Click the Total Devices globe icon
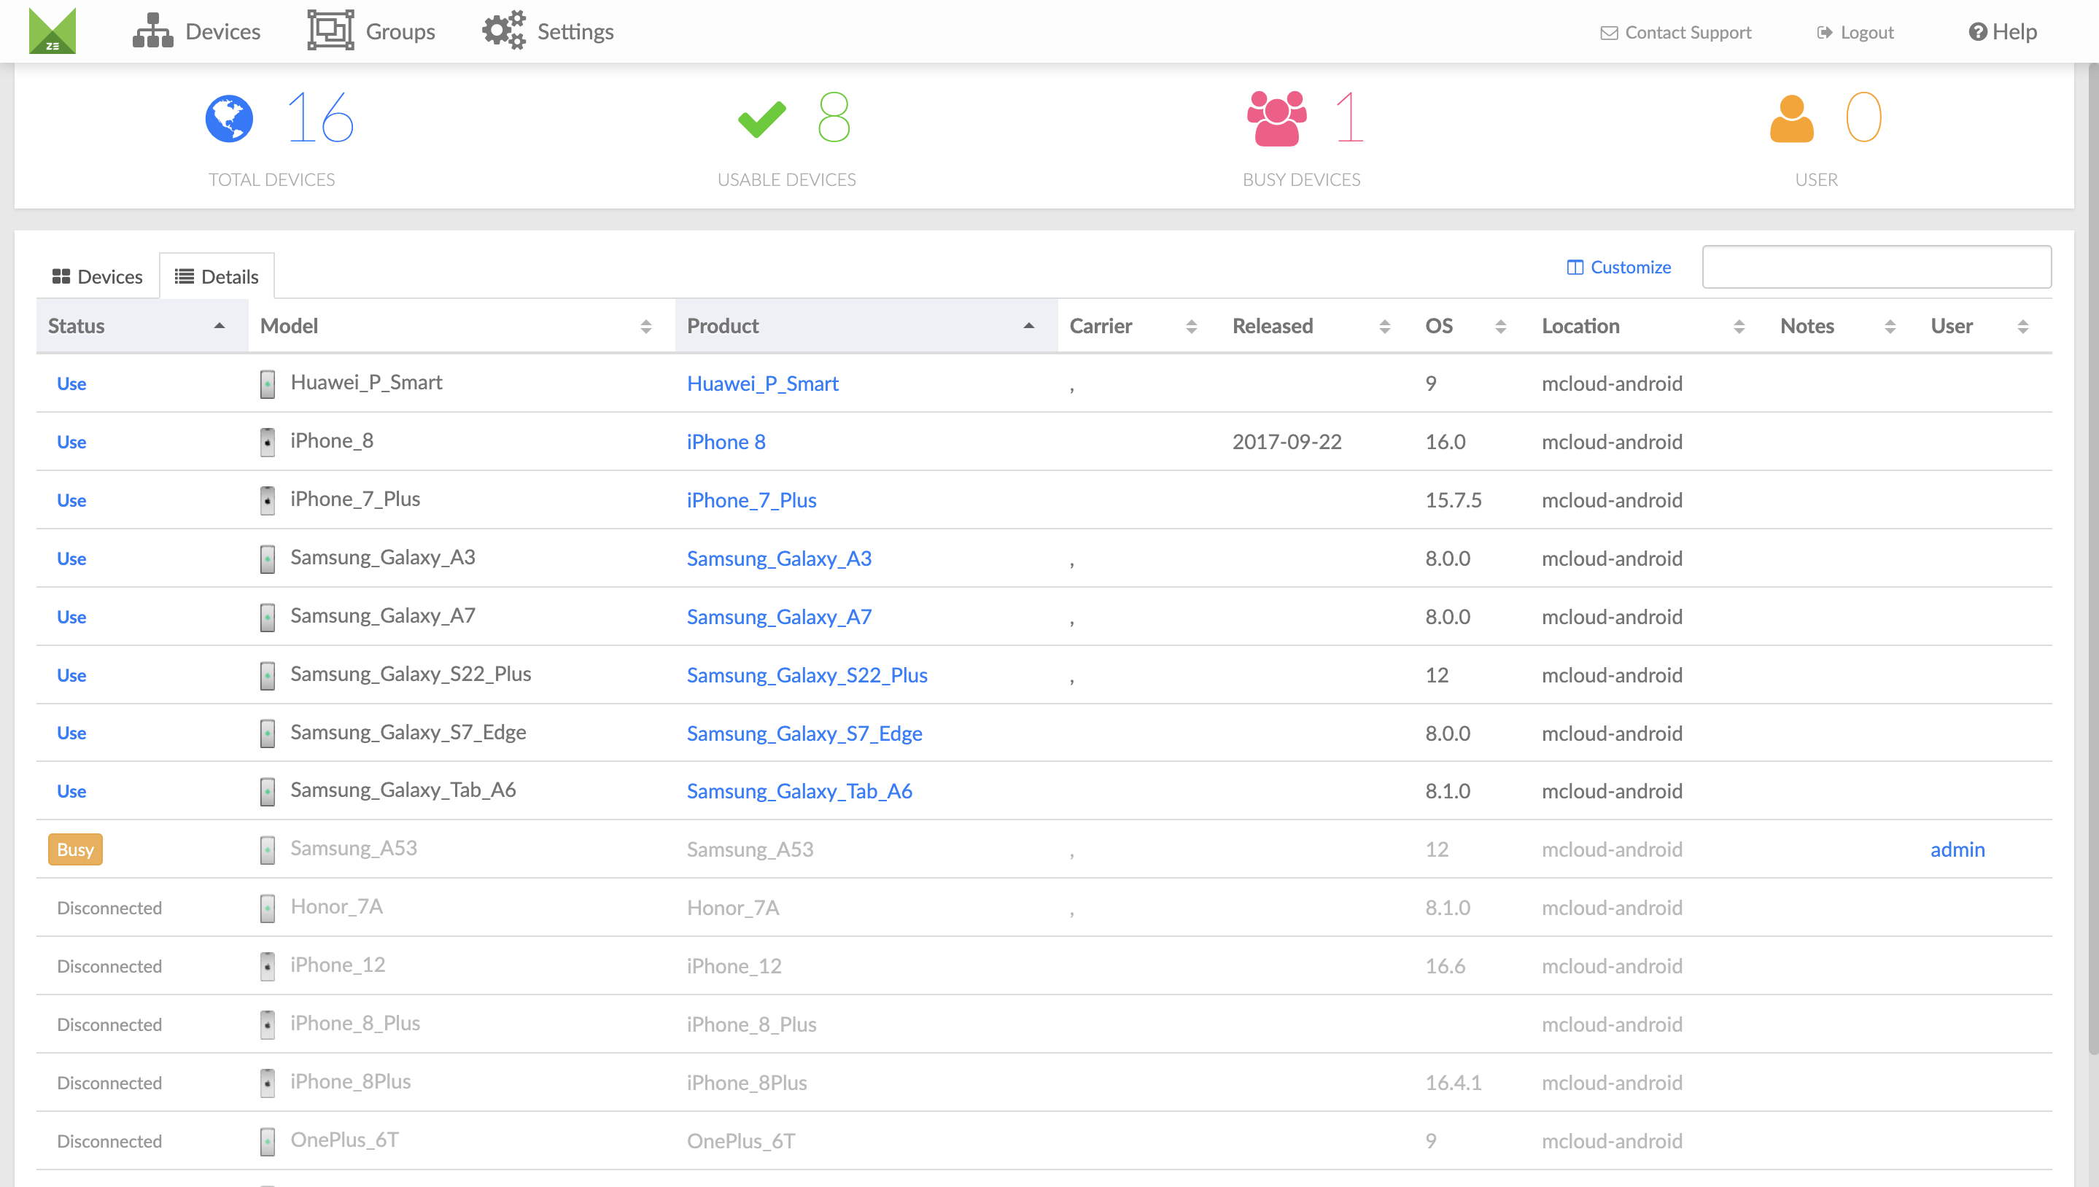This screenshot has width=2099, height=1187. click(x=229, y=119)
